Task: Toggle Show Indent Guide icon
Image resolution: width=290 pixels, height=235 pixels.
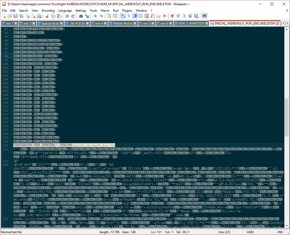Action: 135,16
